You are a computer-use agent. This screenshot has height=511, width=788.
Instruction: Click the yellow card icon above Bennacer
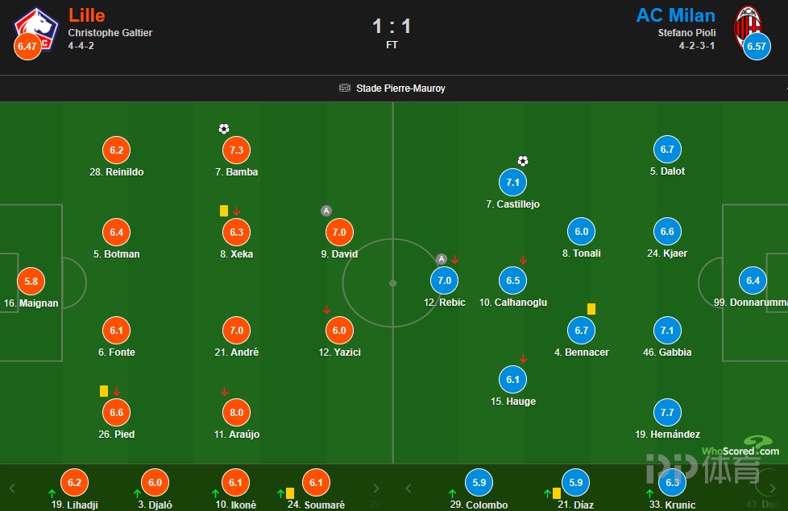pyautogui.click(x=591, y=309)
